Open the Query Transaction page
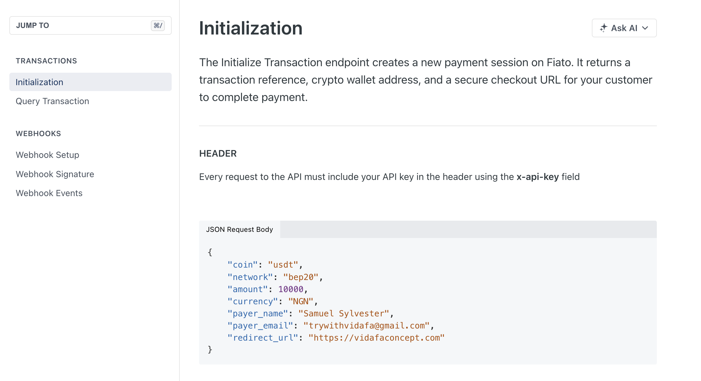Screen dimensions: 701x381 [52, 101]
